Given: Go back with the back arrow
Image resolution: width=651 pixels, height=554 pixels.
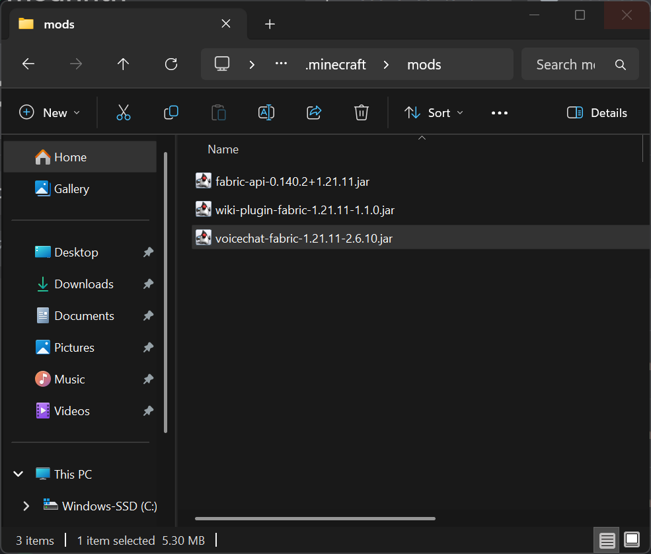Looking at the screenshot, I should [x=28, y=64].
